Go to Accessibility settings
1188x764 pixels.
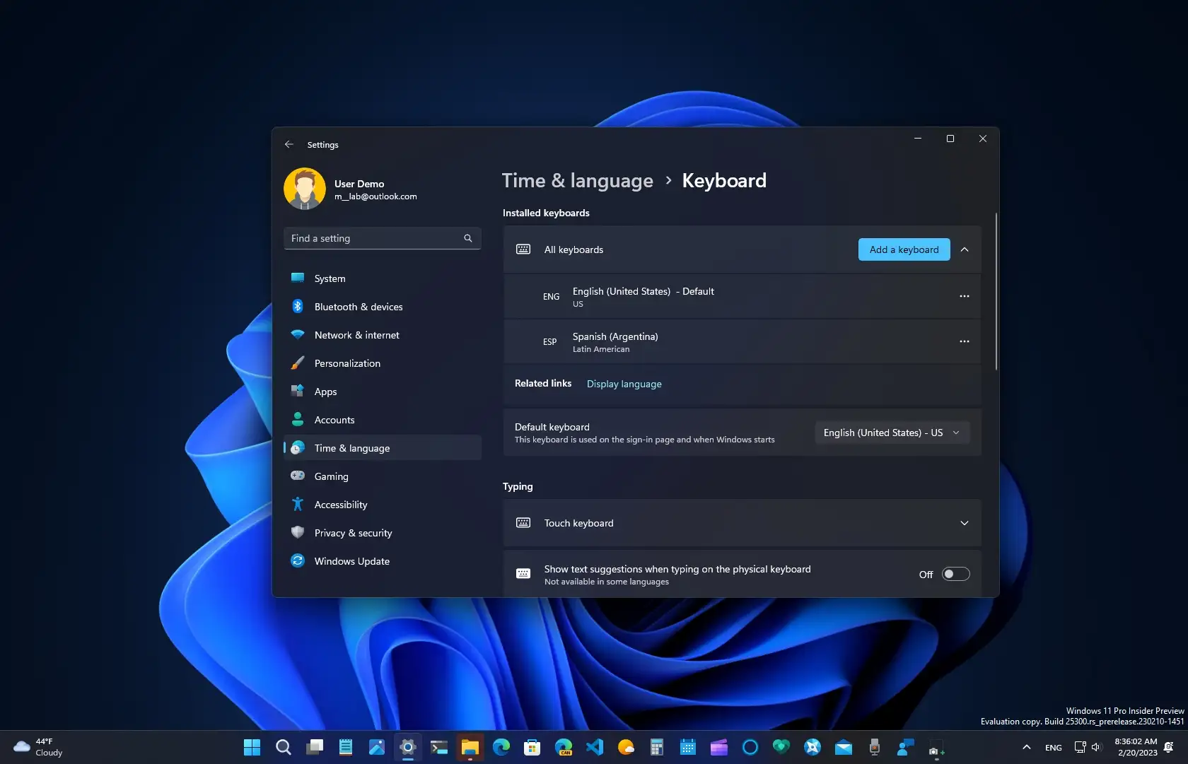point(382,505)
